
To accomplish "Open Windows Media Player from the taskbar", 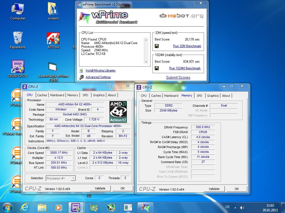I will click(x=59, y=207).
